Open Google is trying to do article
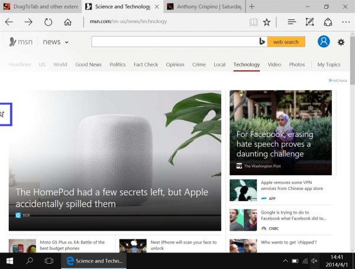The width and height of the screenshot is (355, 269). click(293, 215)
